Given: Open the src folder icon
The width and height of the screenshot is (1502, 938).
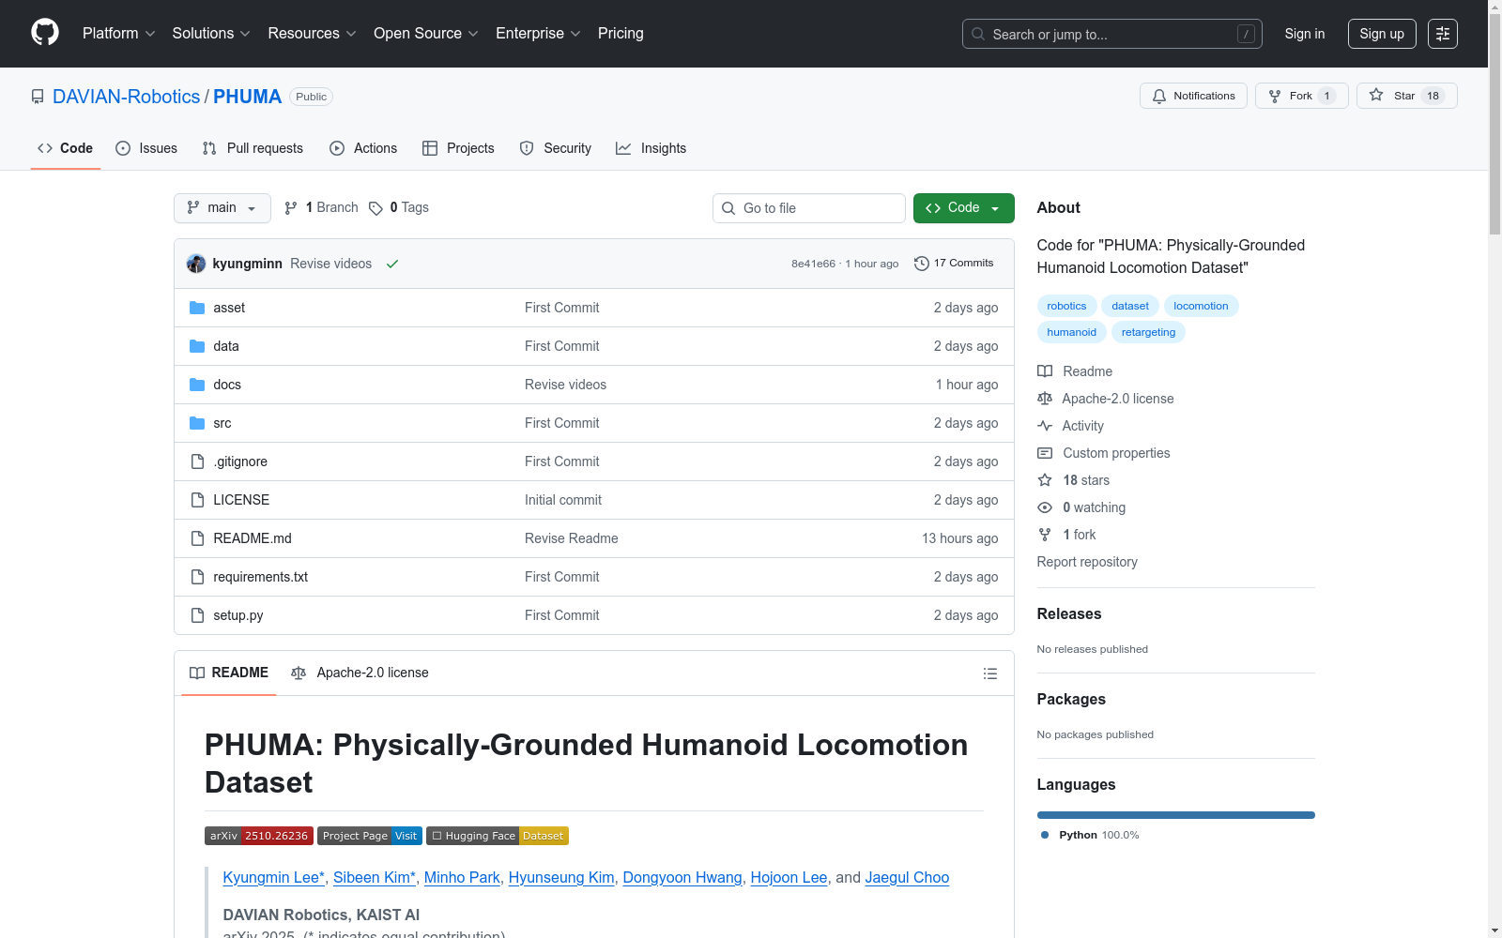Looking at the screenshot, I should pyautogui.click(x=197, y=423).
